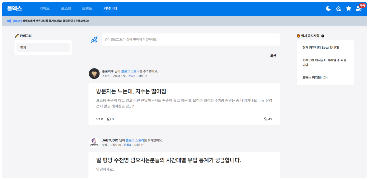Click the blue plug icon beside the write box

click(x=94, y=40)
